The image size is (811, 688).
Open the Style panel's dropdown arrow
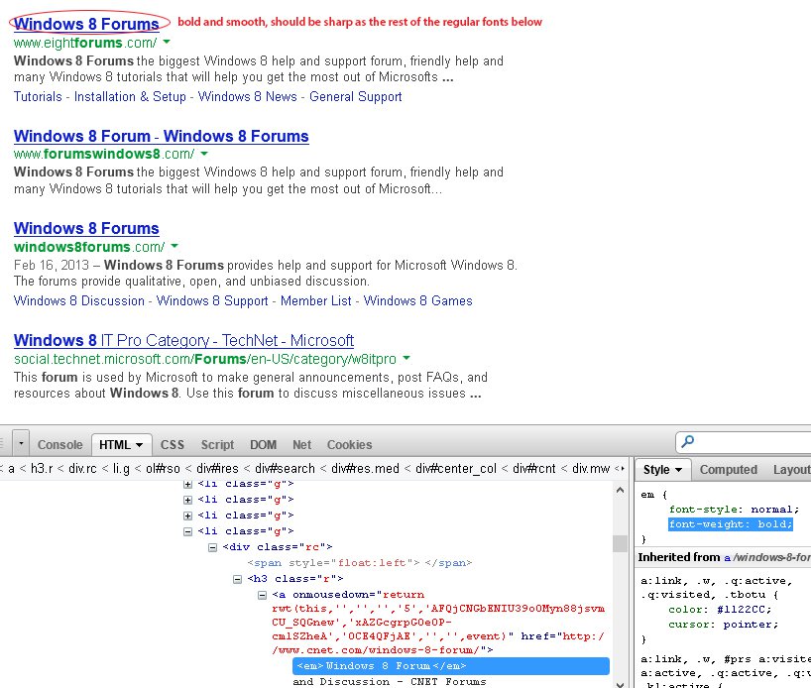(678, 470)
